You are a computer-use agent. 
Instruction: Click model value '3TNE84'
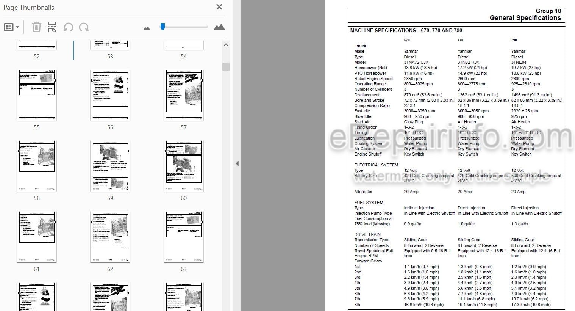[x=519, y=62]
